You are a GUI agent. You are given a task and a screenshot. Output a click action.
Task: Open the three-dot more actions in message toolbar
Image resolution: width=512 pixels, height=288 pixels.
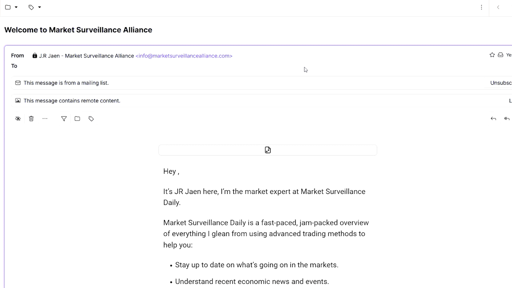45,118
